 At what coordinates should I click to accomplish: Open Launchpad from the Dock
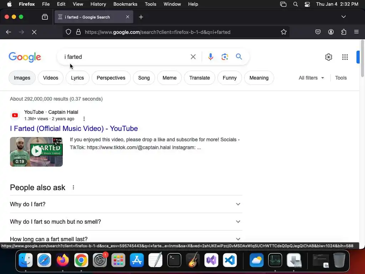click(x=118, y=260)
